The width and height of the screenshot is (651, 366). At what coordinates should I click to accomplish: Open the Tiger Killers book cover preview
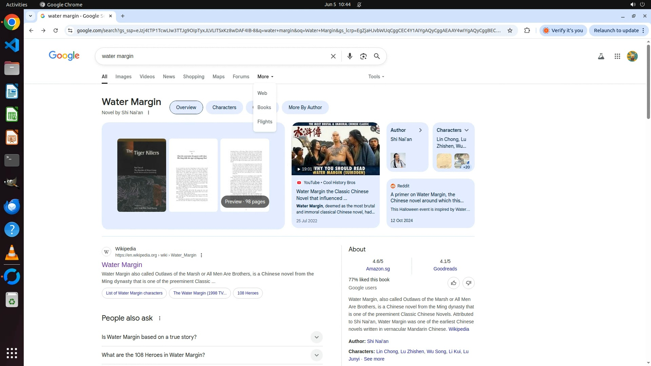point(141,175)
